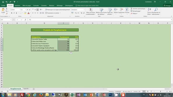Open the Fichier tab
Image resolution: width=173 pixels, height=97 pixels.
click(x=3, y=5)
